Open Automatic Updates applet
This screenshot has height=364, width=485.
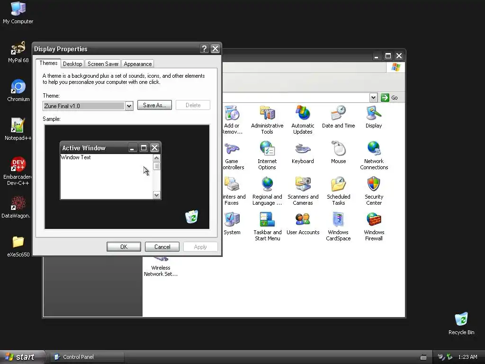pyautogui.click(x=303, y=120)
